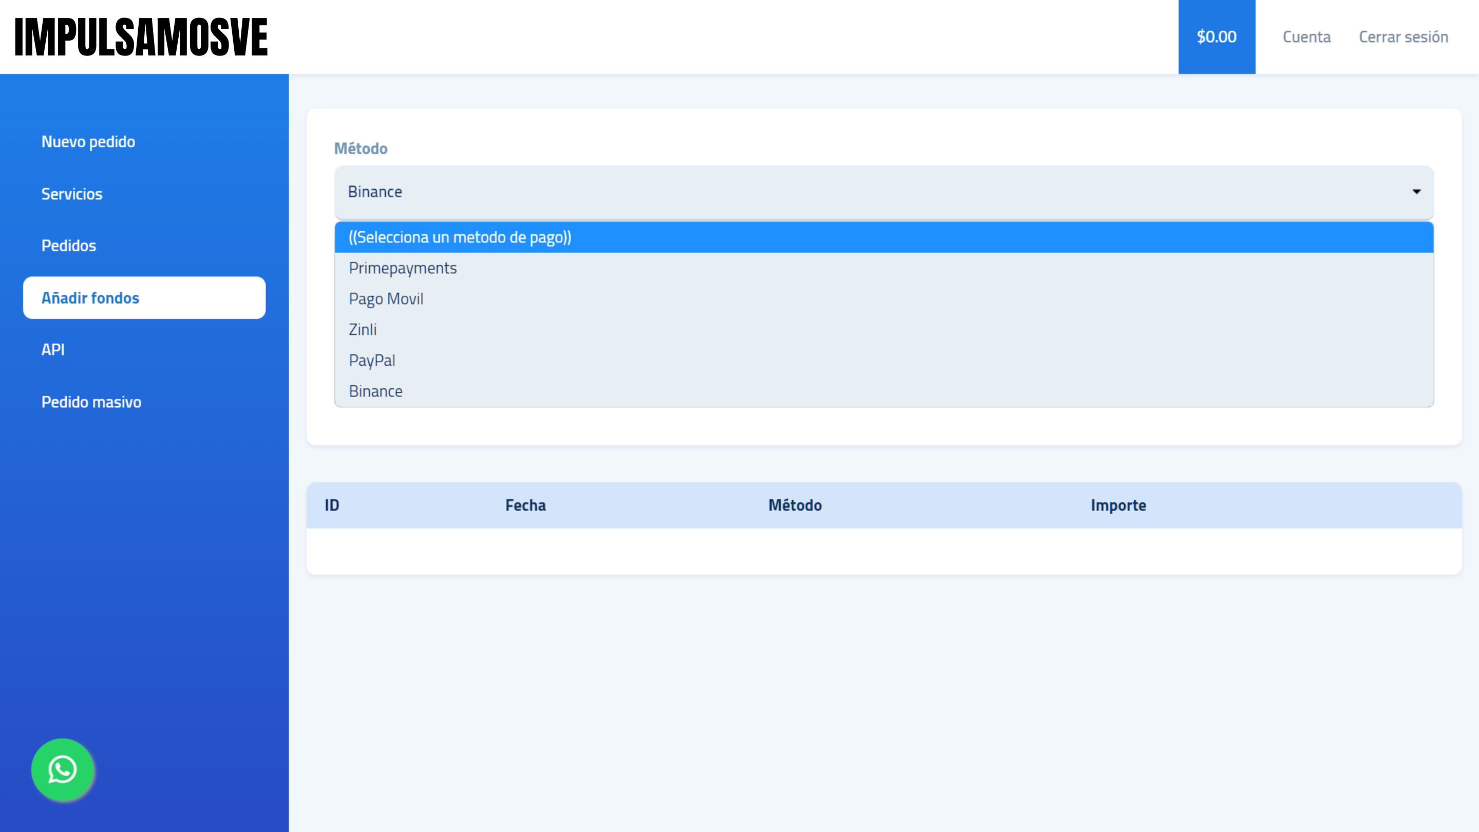1479x832 pixels.
Task: Click the IMPULSAMOSVE logo
Action: pyautogui.click(x=141, y=37)
